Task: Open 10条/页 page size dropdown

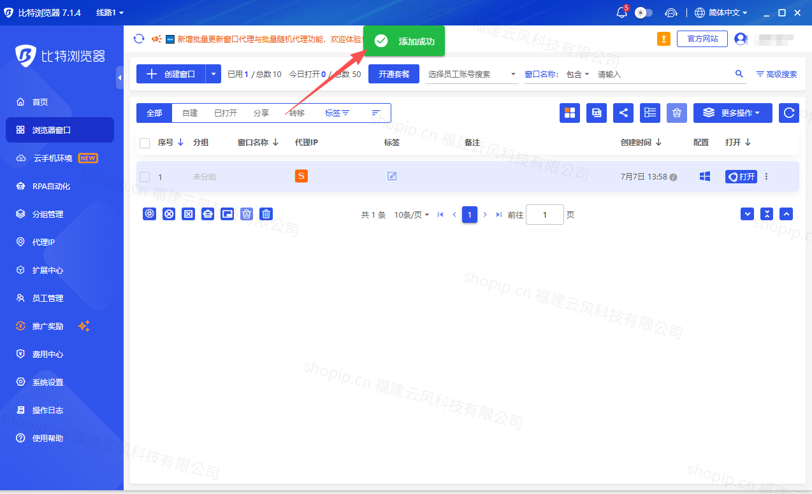Action: pyautogui.click(x=412, y=215)
